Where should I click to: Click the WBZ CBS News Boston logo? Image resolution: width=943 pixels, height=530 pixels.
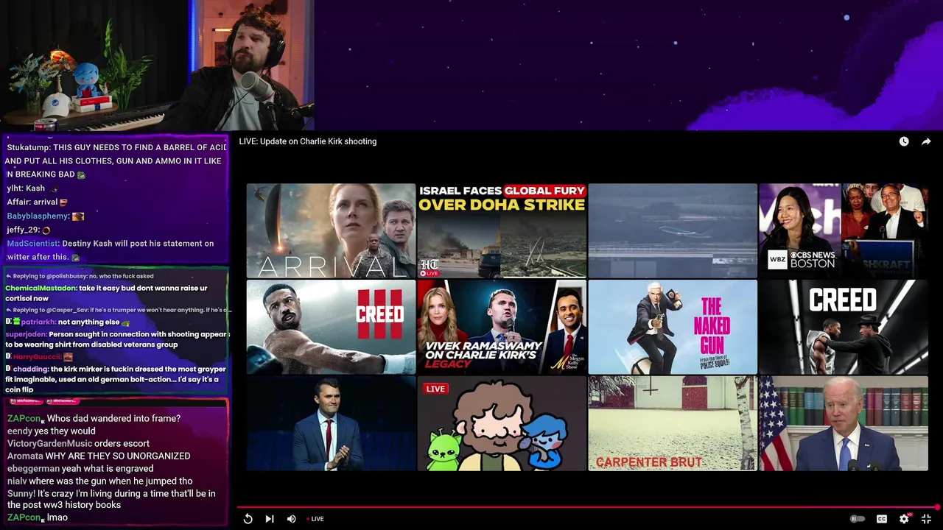[x=802, y=259]
